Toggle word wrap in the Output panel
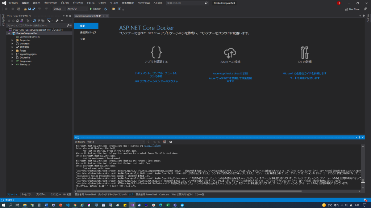Image resolution: width=371 pixels, height=208 pixels. click(x=170, y=142)
